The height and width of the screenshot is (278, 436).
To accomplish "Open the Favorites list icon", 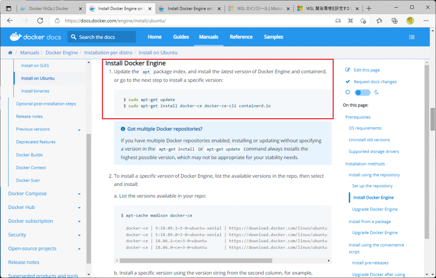I will pyautogui.click(x=379, y=20).
